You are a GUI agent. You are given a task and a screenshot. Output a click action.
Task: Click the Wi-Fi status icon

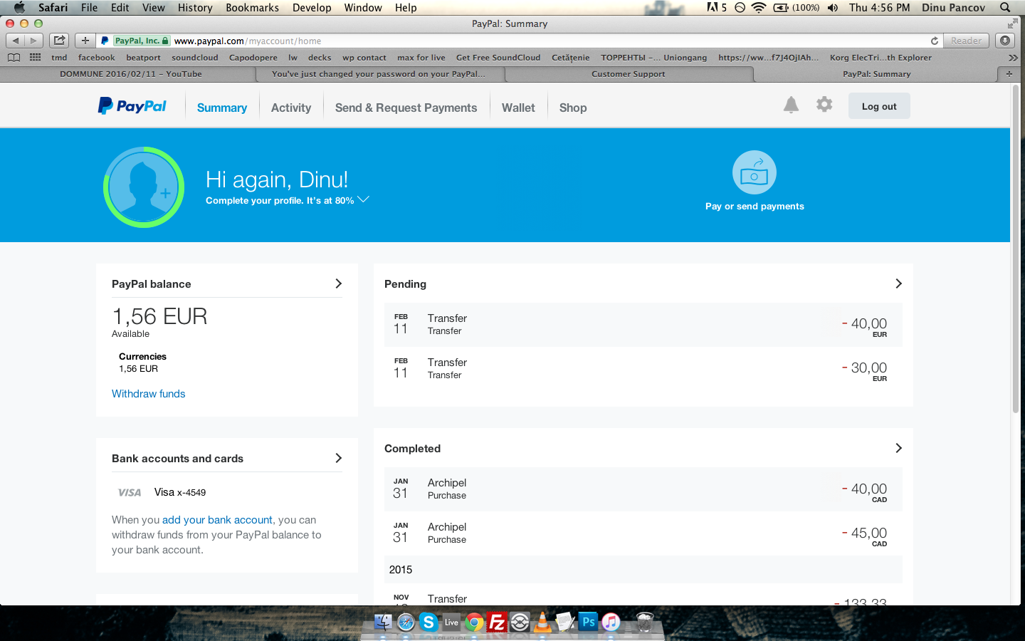pyautogui.click(x=759, y=7)
